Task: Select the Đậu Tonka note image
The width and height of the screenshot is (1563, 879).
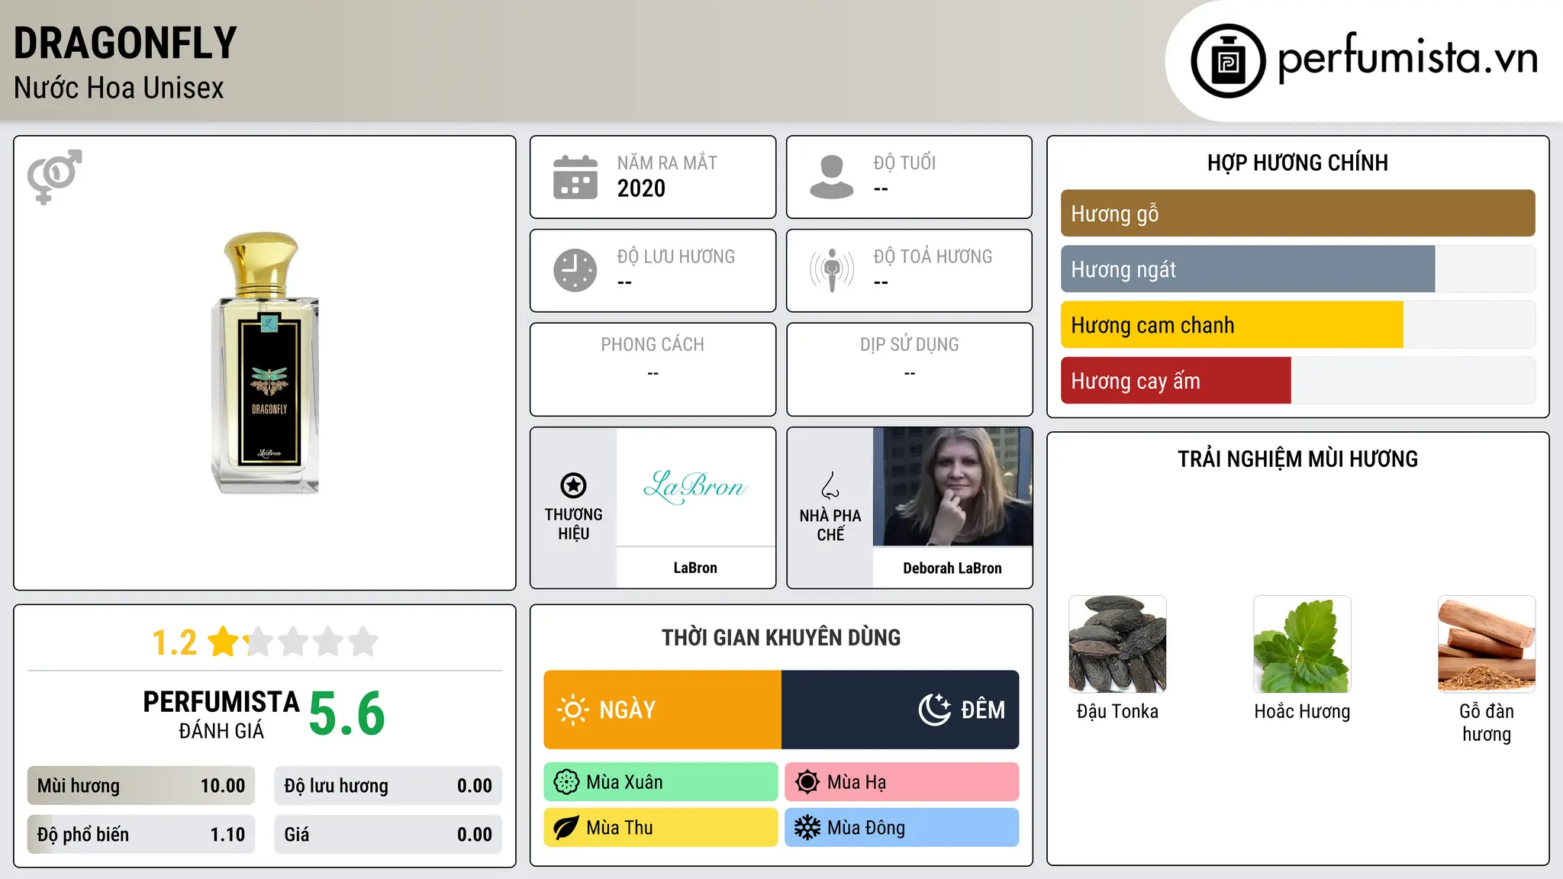Action: pos(1117,644)
